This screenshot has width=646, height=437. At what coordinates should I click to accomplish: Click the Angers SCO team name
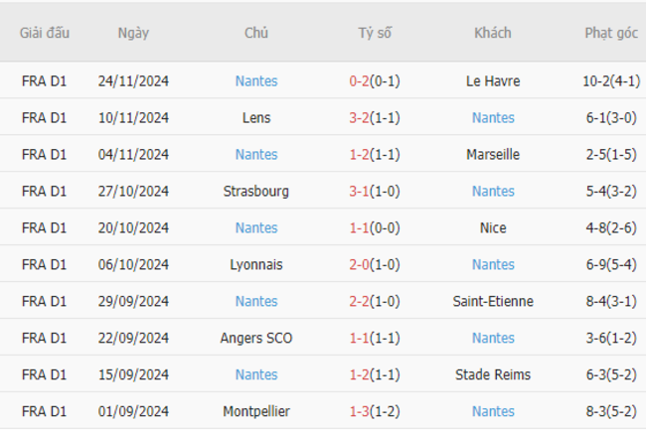pyautogui.click(x=255, y=338)
